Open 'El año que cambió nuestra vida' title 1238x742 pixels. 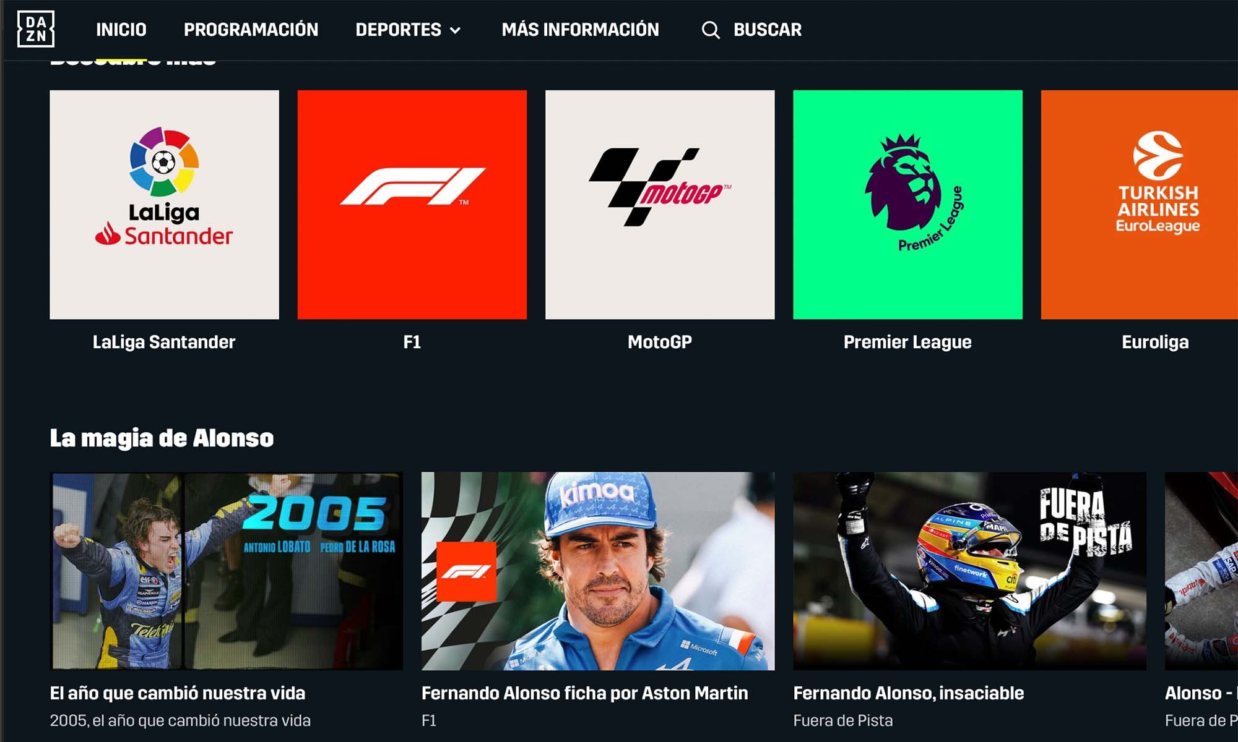[178, 693]
